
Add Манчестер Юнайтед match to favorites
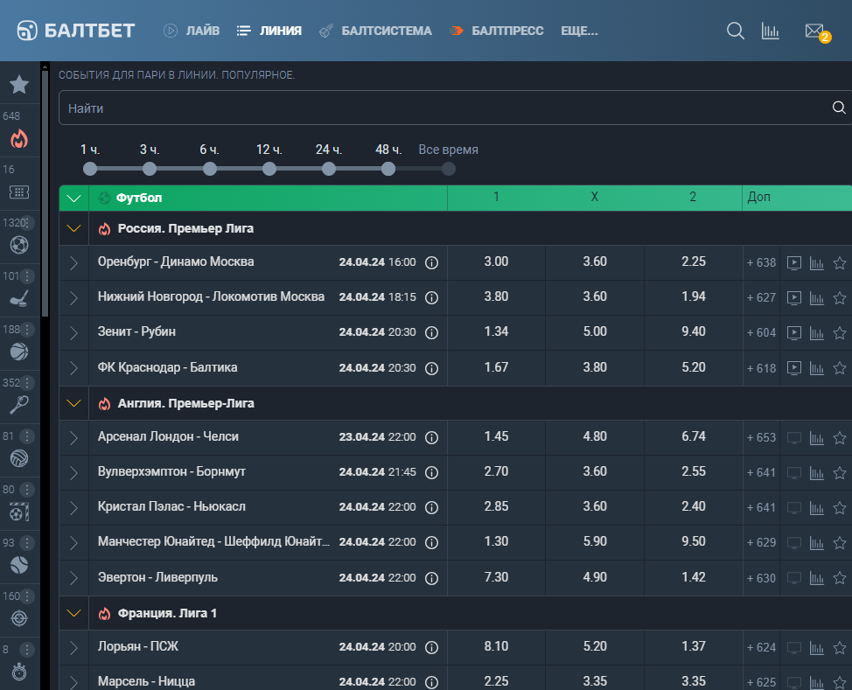(x=840, y=542)
